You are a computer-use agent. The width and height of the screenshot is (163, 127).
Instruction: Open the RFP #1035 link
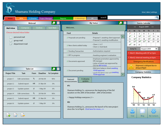coord(103,65)
